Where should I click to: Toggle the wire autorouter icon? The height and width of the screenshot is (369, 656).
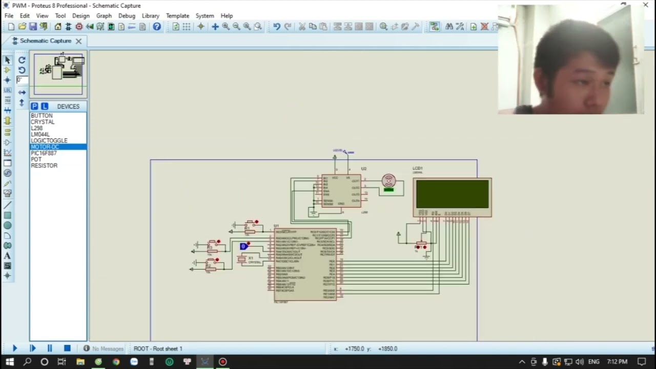coord(435,27)
